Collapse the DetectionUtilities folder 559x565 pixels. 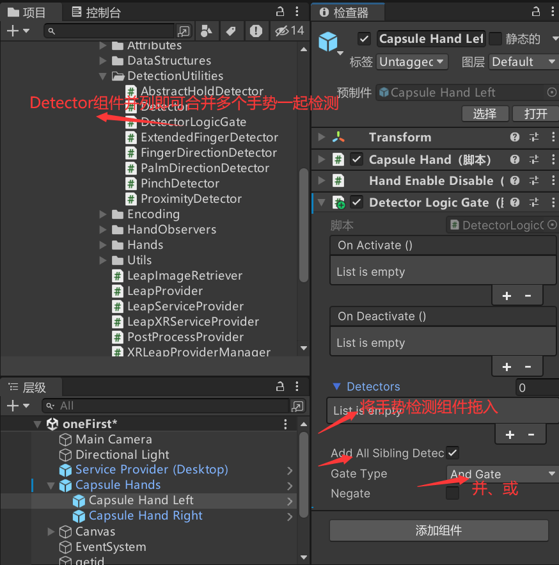coord(104,77)
